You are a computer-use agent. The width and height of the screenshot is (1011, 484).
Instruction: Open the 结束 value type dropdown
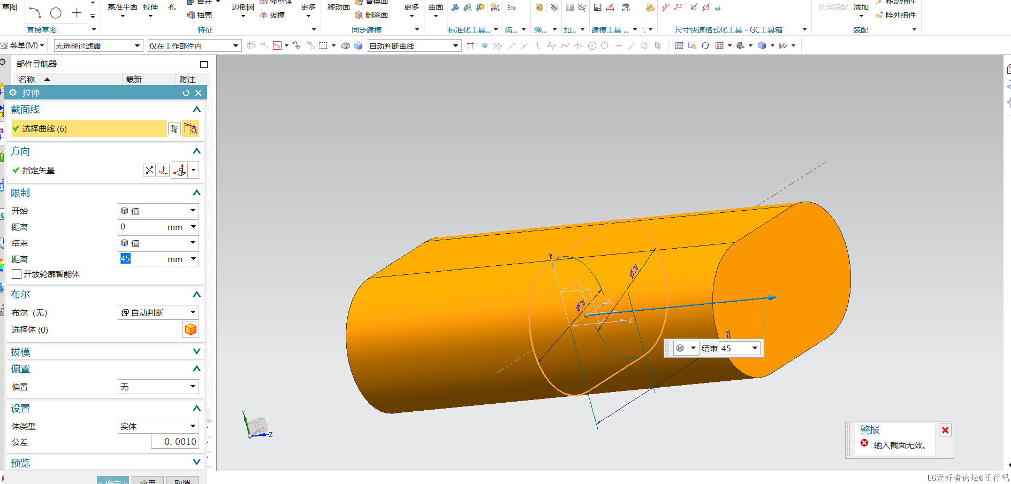coord(158,243)
